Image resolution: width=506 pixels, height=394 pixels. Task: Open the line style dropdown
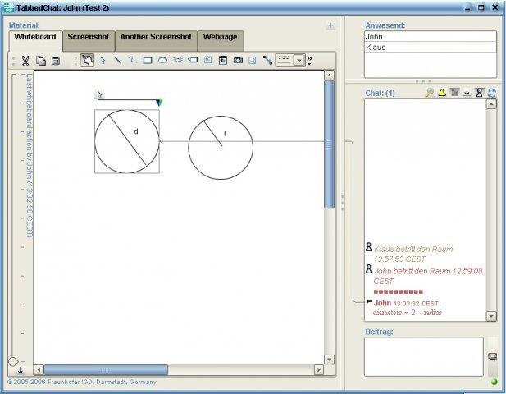point(299,60)
